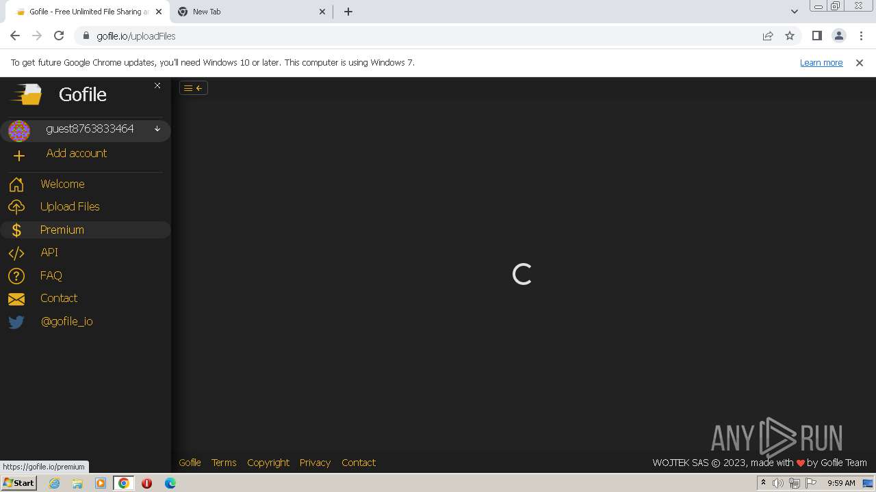Click the site lock icon
This screenshot has height=492, width=876.
86,36
